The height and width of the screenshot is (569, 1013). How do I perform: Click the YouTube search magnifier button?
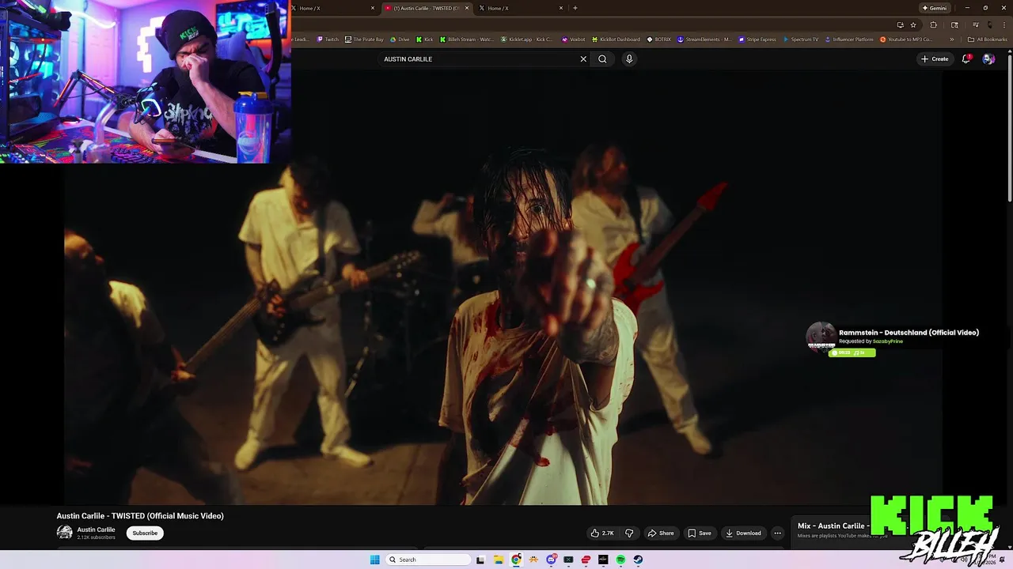point(602,58)
